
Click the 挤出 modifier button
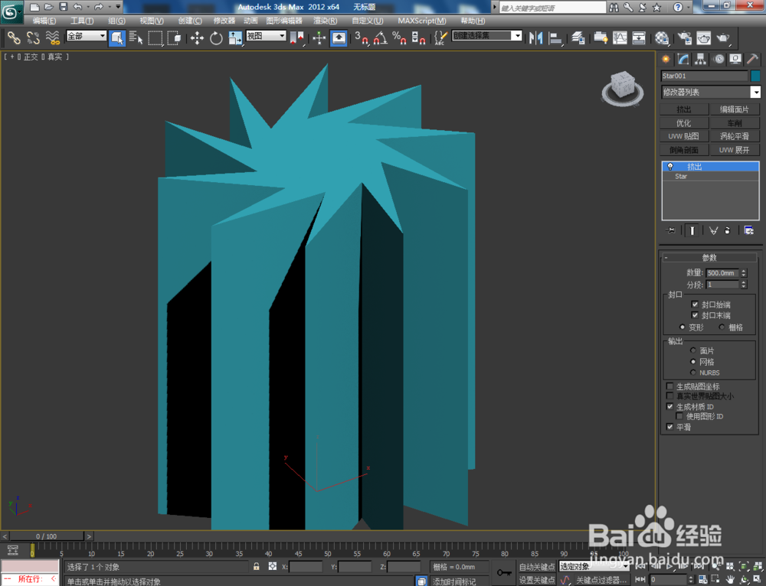(x=684, y=109)
